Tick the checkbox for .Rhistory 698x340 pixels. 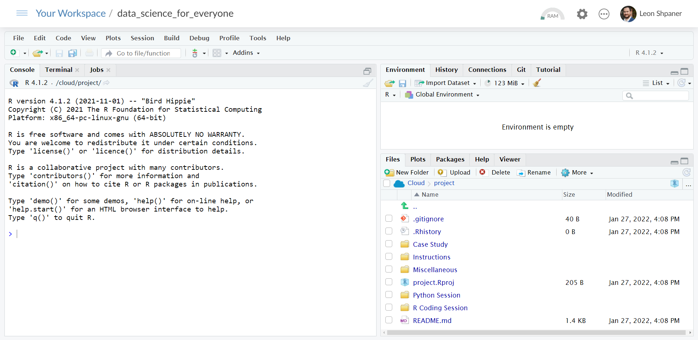click(389, 231)
